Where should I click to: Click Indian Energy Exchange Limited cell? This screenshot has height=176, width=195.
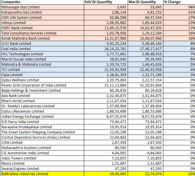[42, 117]
